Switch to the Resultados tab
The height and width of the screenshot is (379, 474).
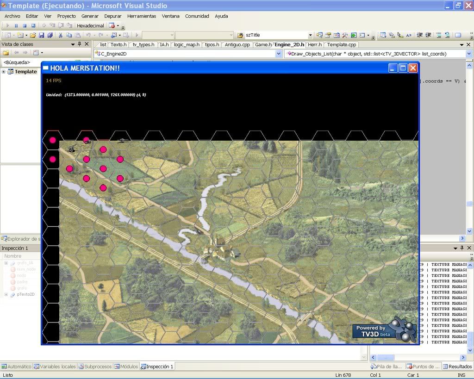coord(457,367)
